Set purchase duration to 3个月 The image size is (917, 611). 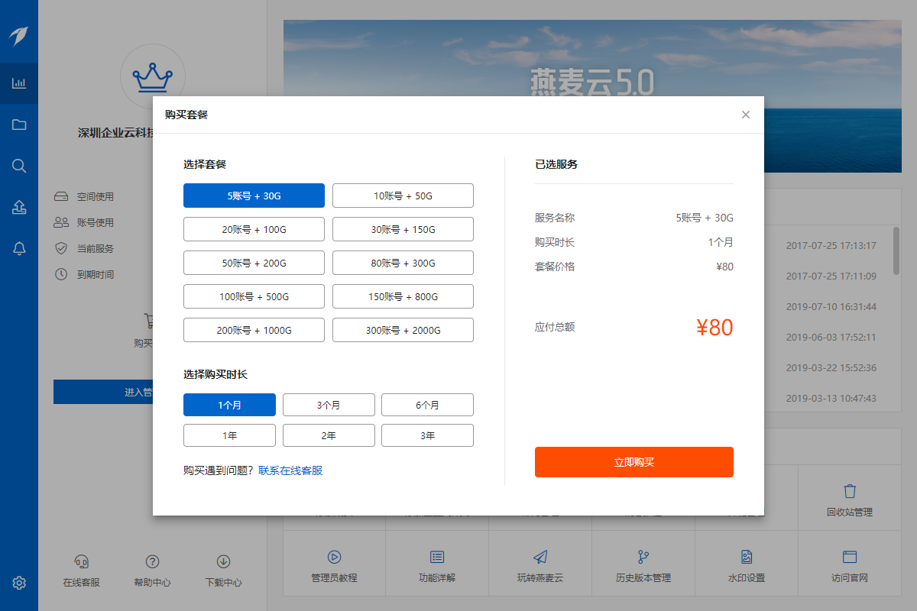pos(329,405)
